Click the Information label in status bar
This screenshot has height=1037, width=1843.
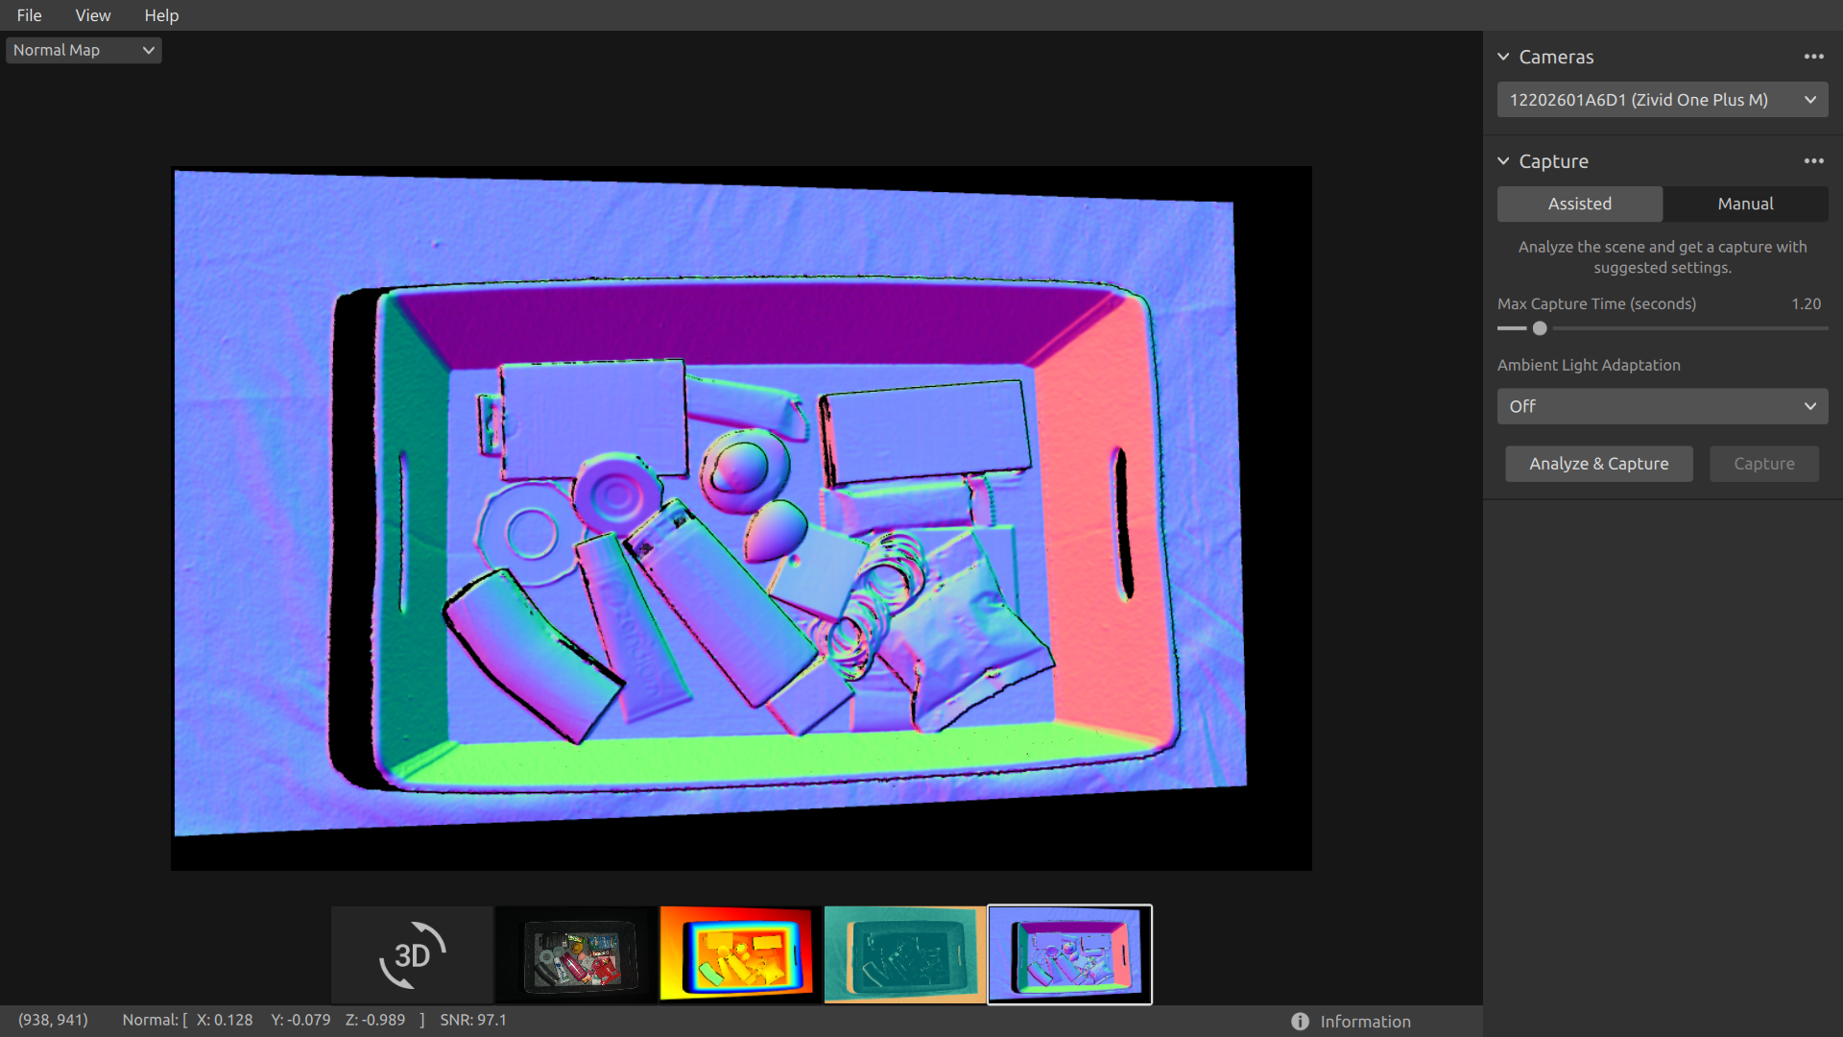coord(1365,1022)
